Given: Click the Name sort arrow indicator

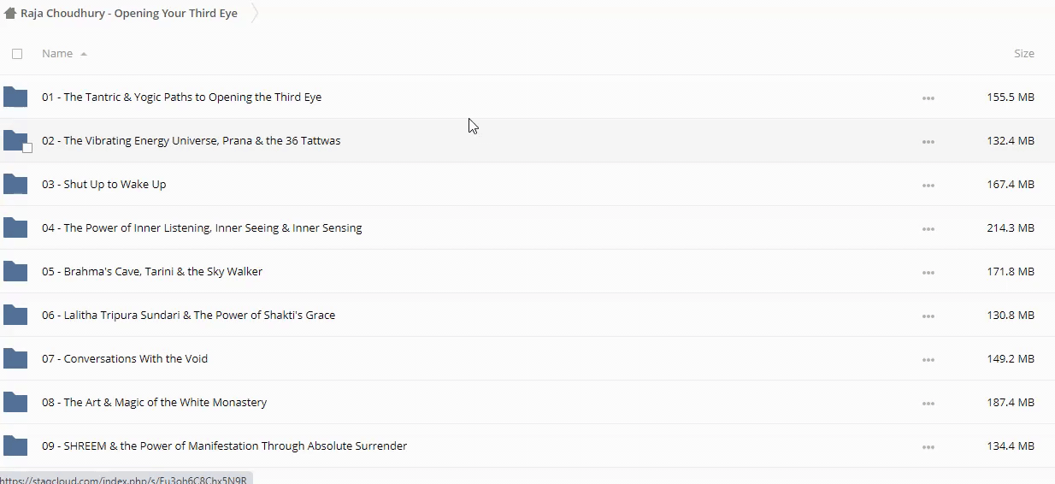Looking at the screenshot, I should click(x=84, y=54).
